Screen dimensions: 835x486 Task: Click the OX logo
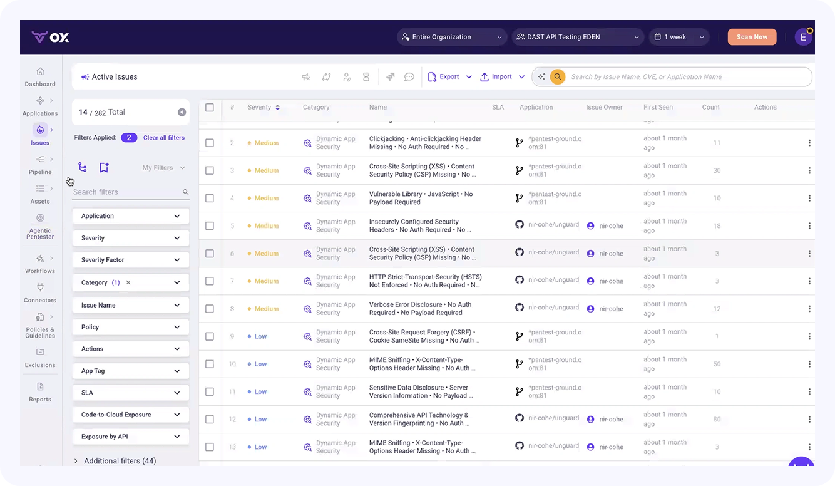[51, 37]
